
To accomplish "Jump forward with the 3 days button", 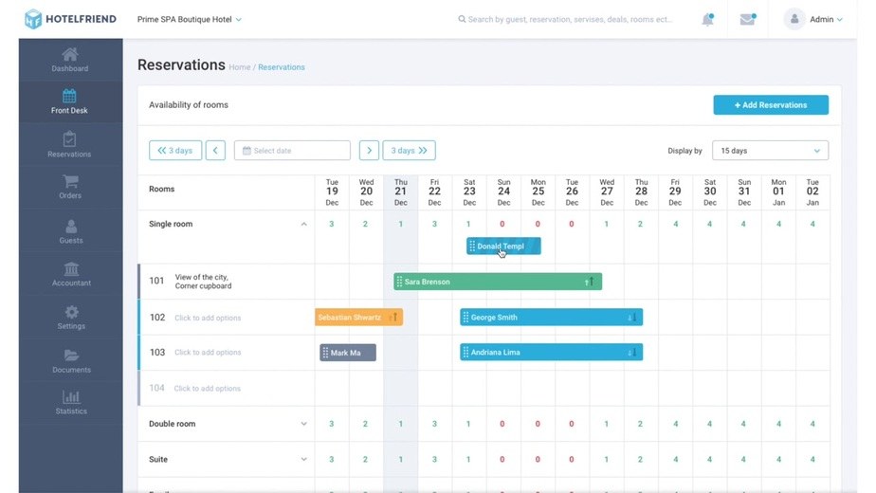I will click(409, 151).
